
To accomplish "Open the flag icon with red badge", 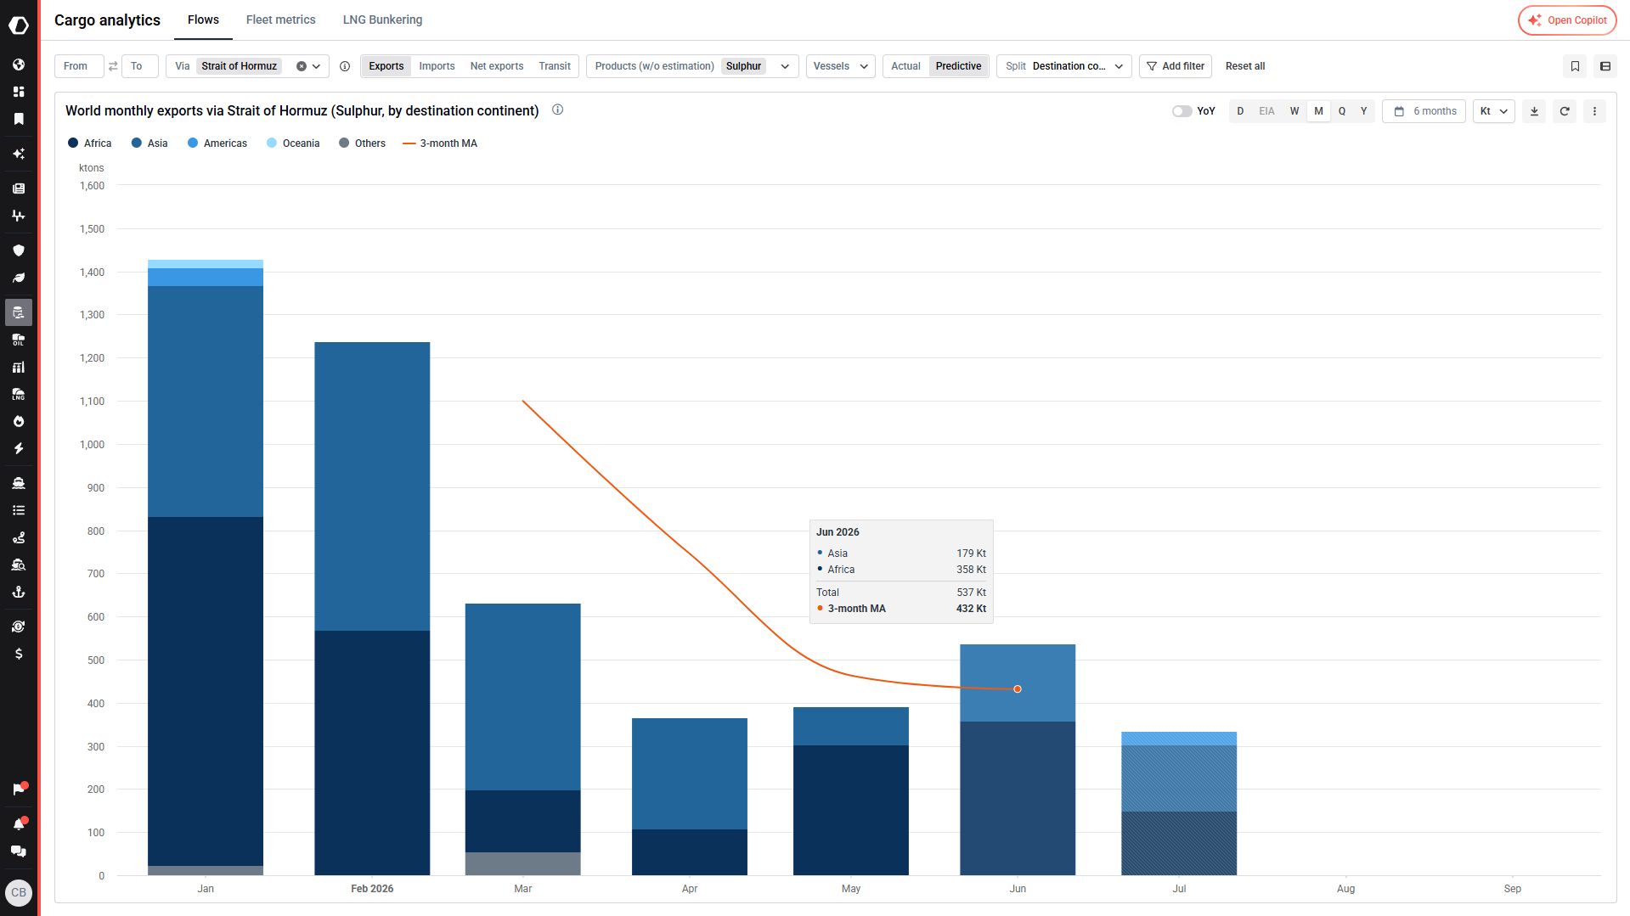I will [19, 790].
